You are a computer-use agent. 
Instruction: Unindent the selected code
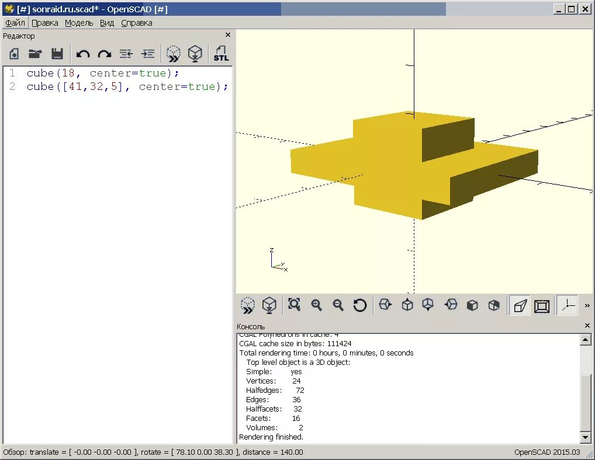(x=126, y=54)
